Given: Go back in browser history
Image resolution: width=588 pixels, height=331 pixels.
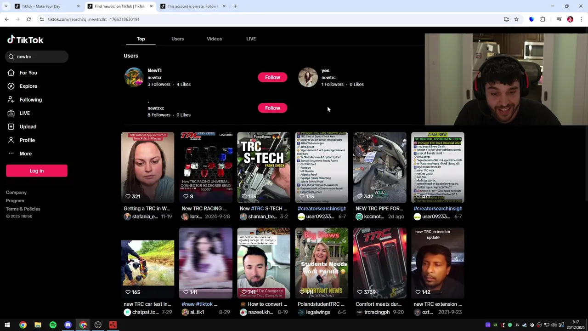Looking at the screenshot, I should [x=6, y=19].
